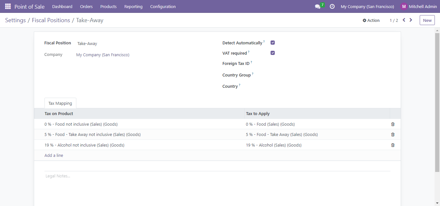Toggle the VAT required checkbox
This screenshot has height=206, width=440.
(273, 53)
